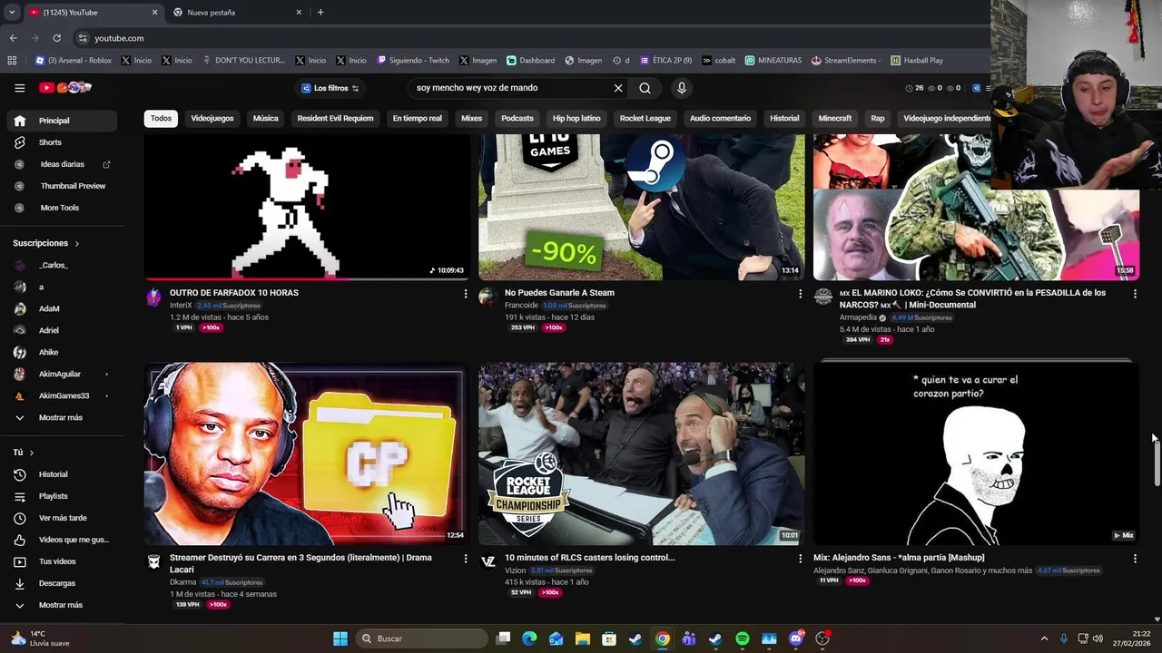Open options for 'Streamer Destruyó su Carrera' video

pyautogui.click(x=466, y=559)
